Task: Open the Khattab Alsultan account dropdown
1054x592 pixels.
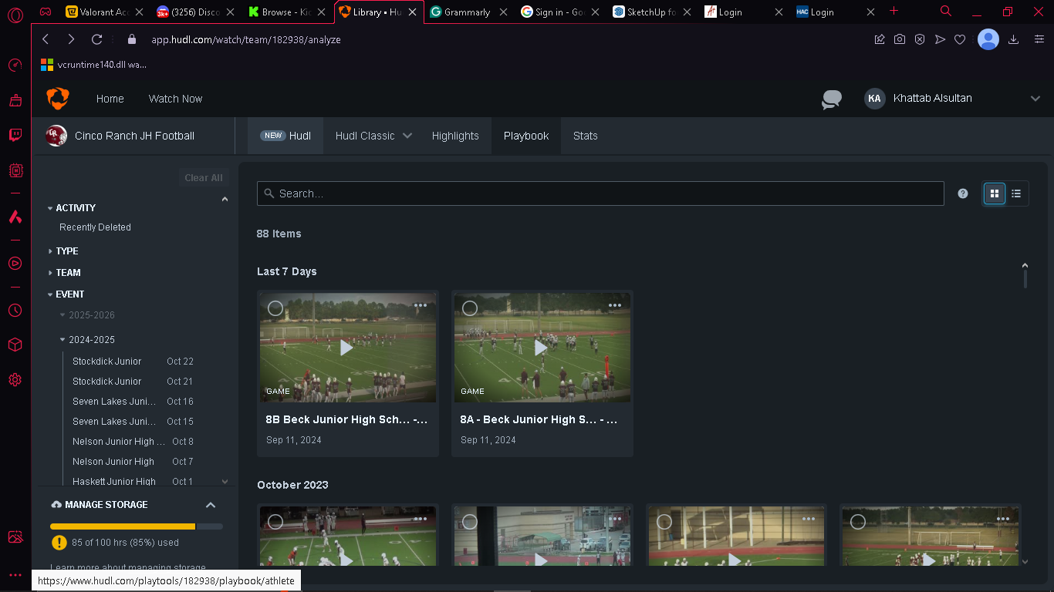Action: click(1035, 99)
